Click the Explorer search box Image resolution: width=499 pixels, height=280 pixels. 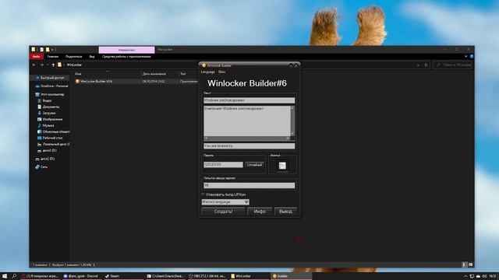point(452,65)
